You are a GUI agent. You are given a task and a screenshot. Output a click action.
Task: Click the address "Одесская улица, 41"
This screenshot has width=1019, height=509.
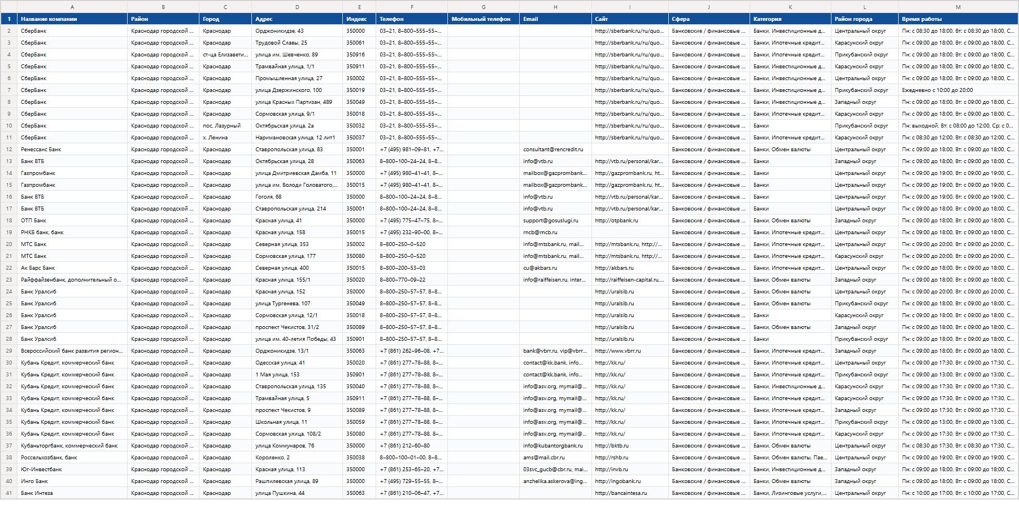[297, 363]
